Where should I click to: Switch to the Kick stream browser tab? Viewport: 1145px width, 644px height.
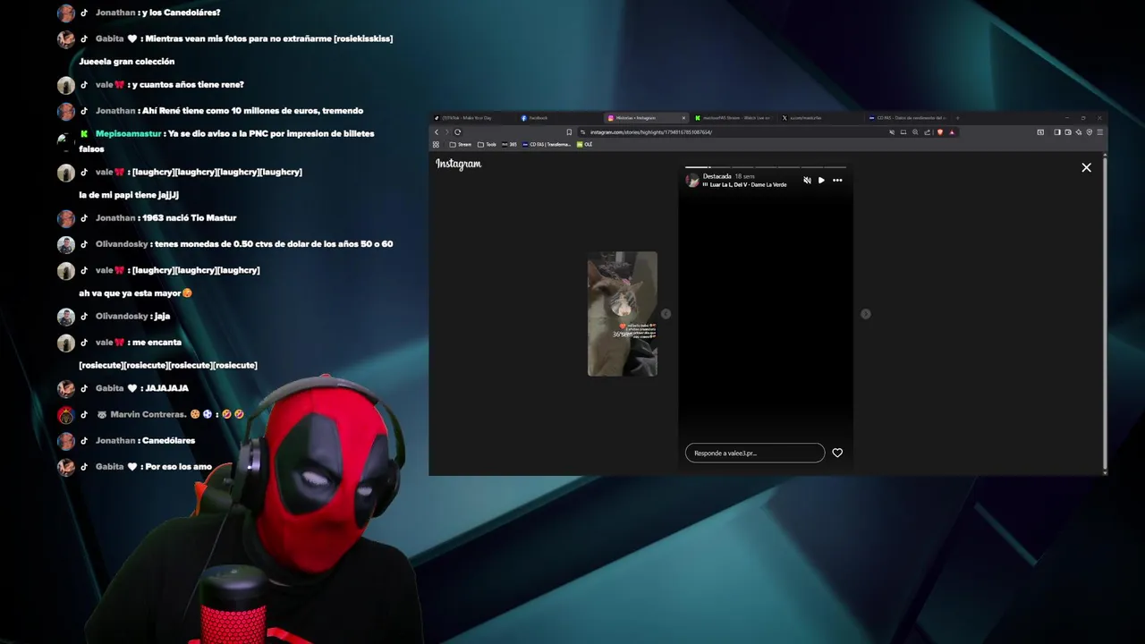click(735, 118)
